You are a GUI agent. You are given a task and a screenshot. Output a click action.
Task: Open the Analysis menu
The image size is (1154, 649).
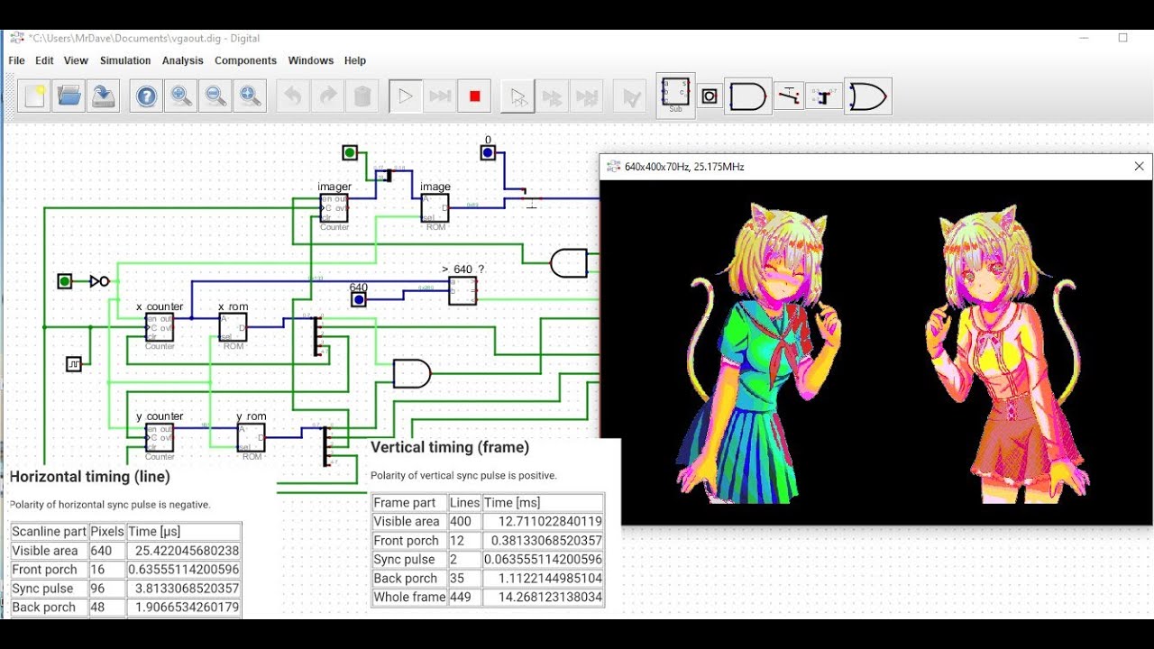tap(183, 60)
